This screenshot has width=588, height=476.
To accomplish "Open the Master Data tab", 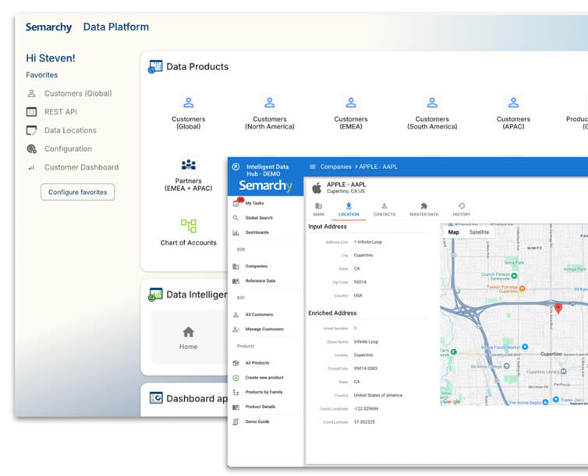I will (423, 210).
